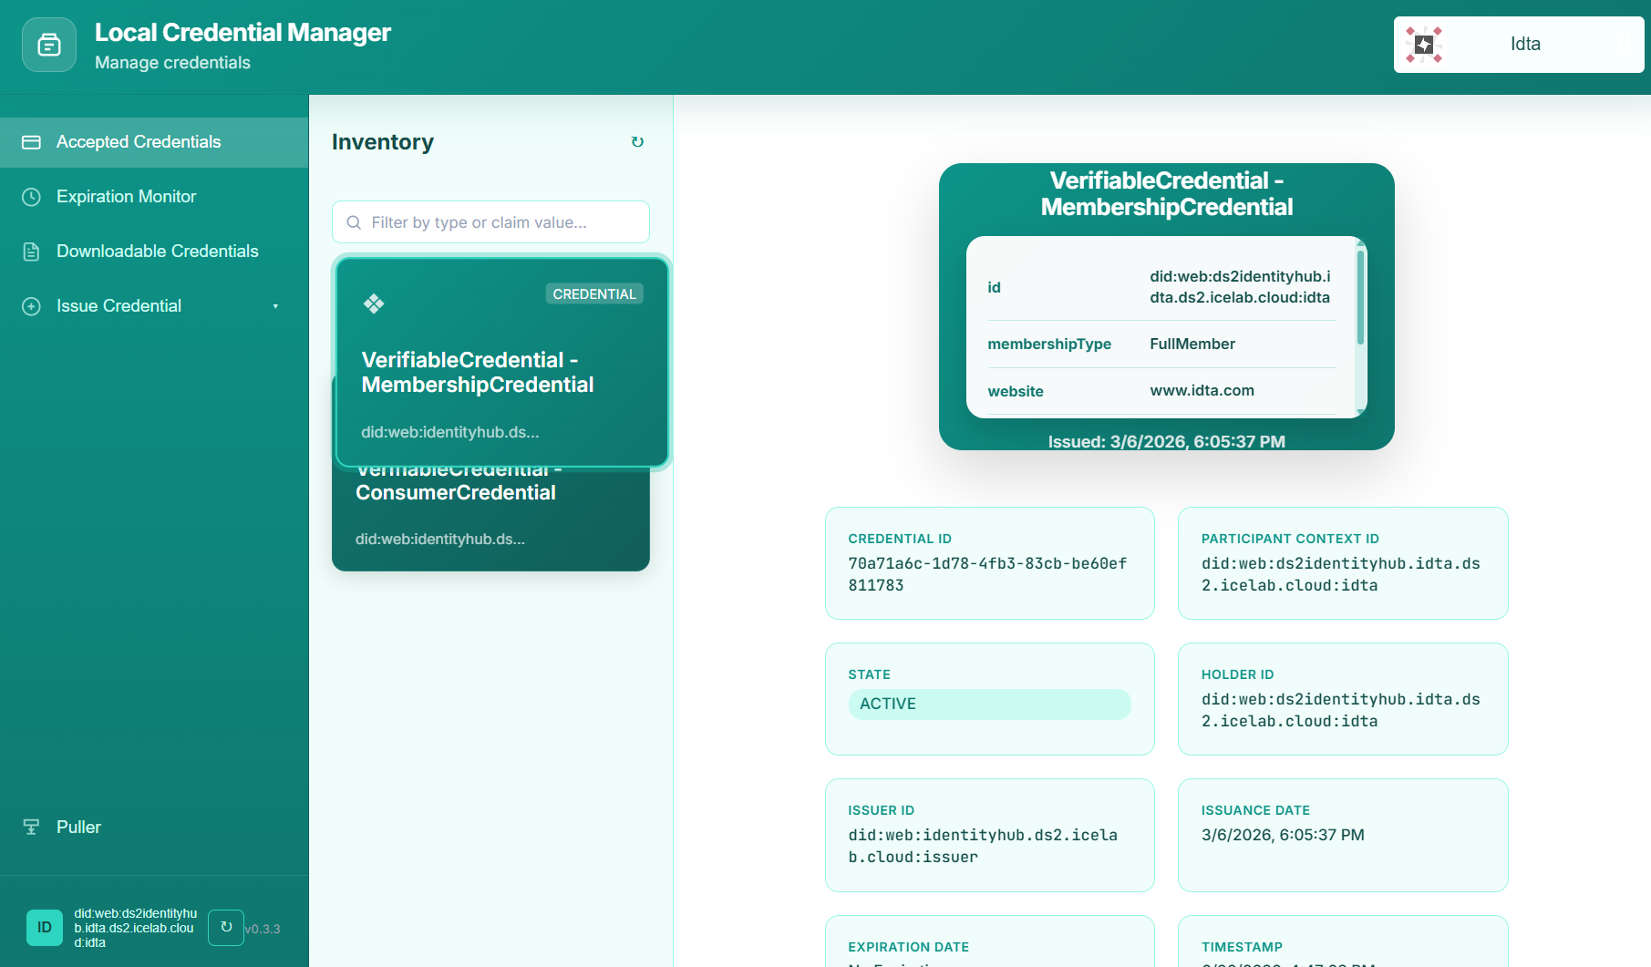Click the version label v0.3.3

point(263,929)
